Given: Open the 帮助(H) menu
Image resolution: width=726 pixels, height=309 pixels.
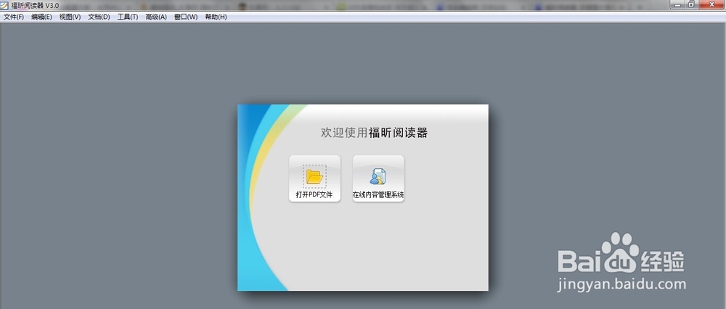Looking at the screenshot, I should coord(216,17).
